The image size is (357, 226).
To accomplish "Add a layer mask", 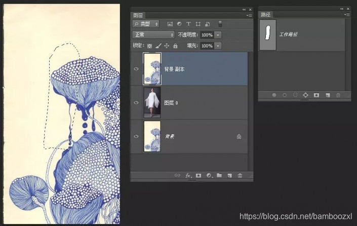I will [199, 175].
